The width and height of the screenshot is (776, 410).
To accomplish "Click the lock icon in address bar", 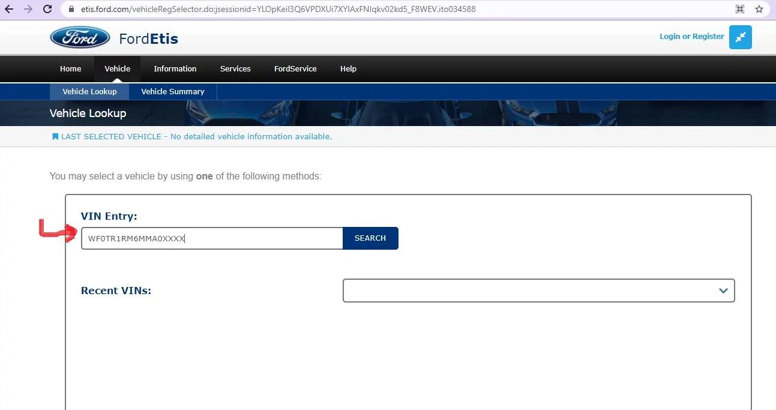I will (71, 9).
